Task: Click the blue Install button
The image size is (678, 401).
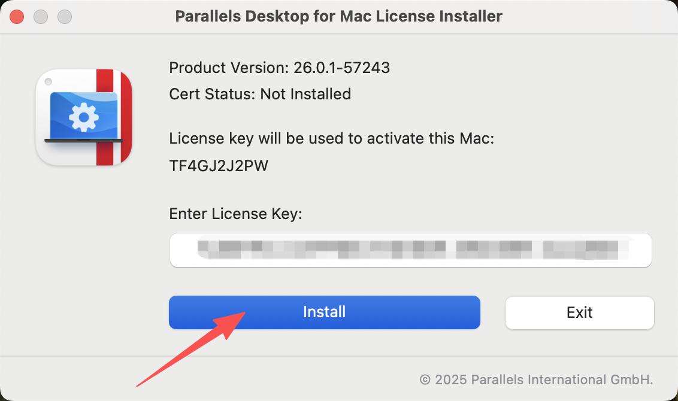Action: tap(324, 312)
